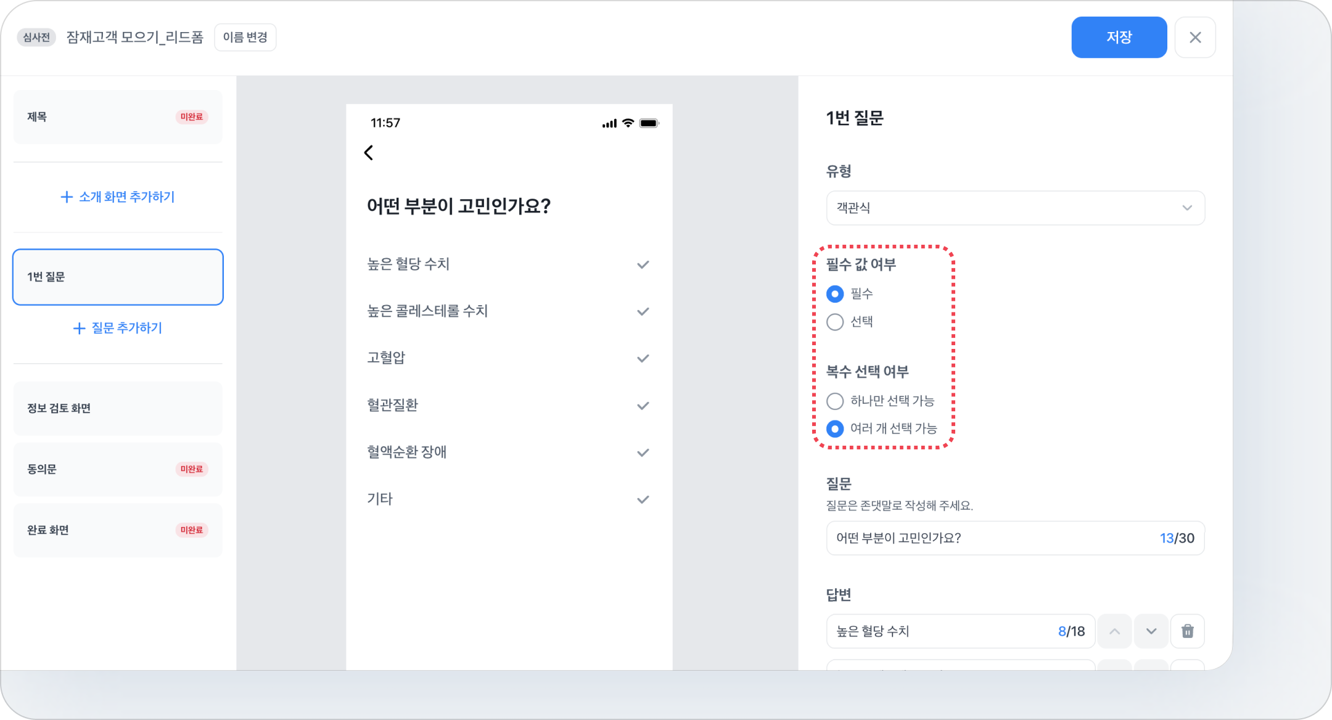This screenshot has width=1332, height=720.
Task: Choose 여러 개 선택 가능 option
Action: pos(835,428)
